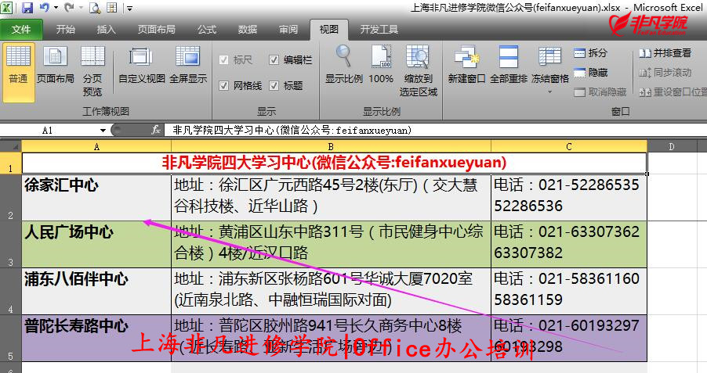Click cell 普陀长寿路中心
Image resolution: width=707 pixels, height=373 pixels.
pyautogui.click(x=96, y=338)
